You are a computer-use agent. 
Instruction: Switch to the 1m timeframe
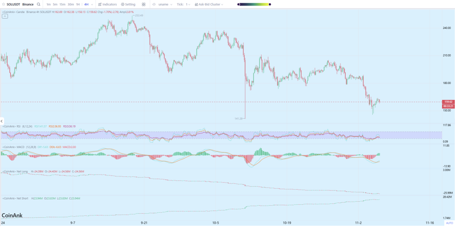tap(48, 4)
